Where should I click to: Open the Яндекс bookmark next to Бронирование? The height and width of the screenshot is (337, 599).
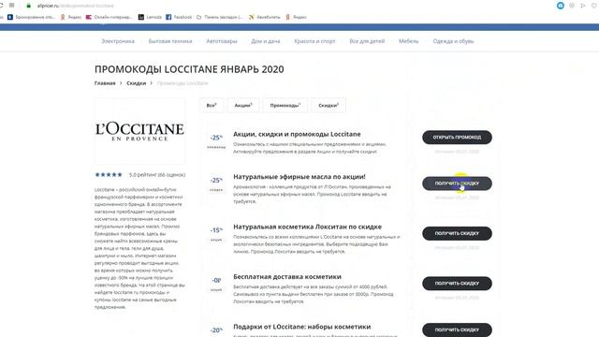click(x=71, y=17)
